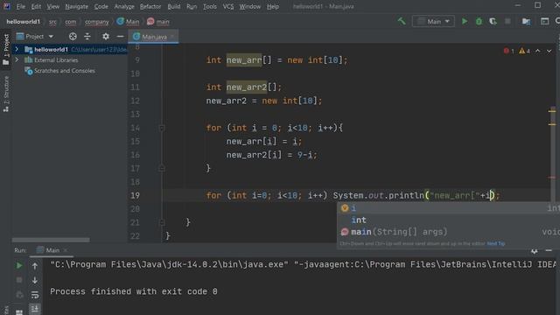Click the collapse all icon in Project panel
The height and width of the screenshot is (315, 560).
pos(87,37)
